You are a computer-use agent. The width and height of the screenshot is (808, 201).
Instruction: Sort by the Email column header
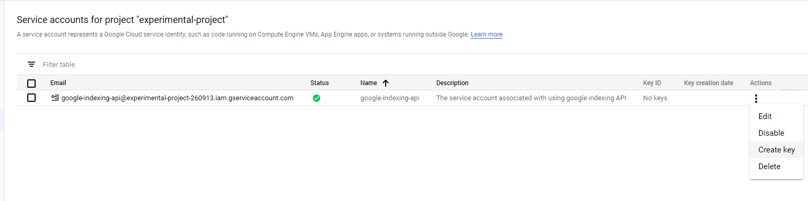[x=58, y=83]
